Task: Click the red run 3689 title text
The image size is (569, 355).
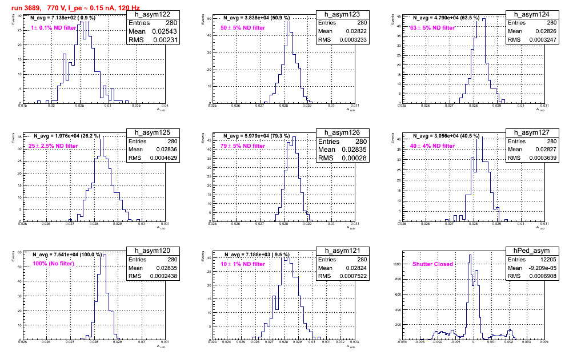Action: [x=75, y=7]
